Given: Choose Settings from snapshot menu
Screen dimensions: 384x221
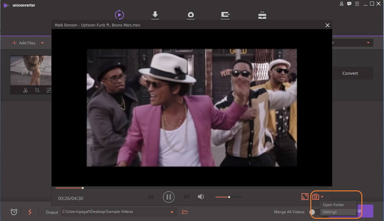Looking at the screenshot, I should point(338,212).
